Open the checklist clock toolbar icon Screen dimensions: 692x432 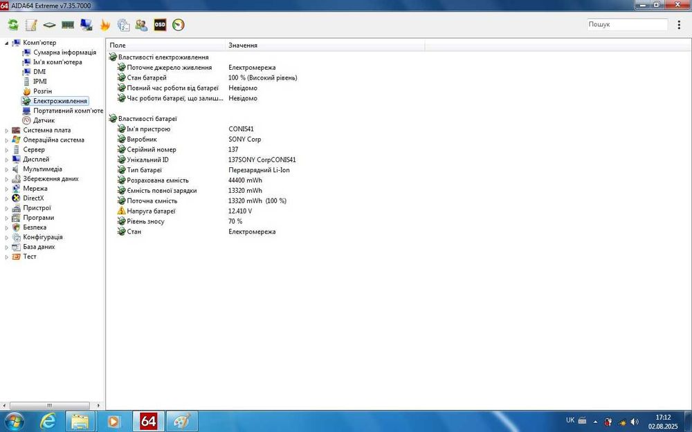point(123,25)
